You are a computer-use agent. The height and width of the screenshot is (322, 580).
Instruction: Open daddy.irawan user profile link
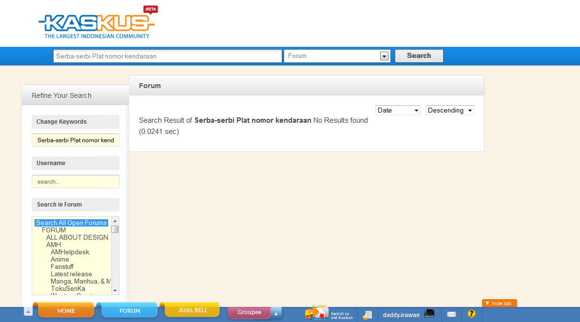401,315
